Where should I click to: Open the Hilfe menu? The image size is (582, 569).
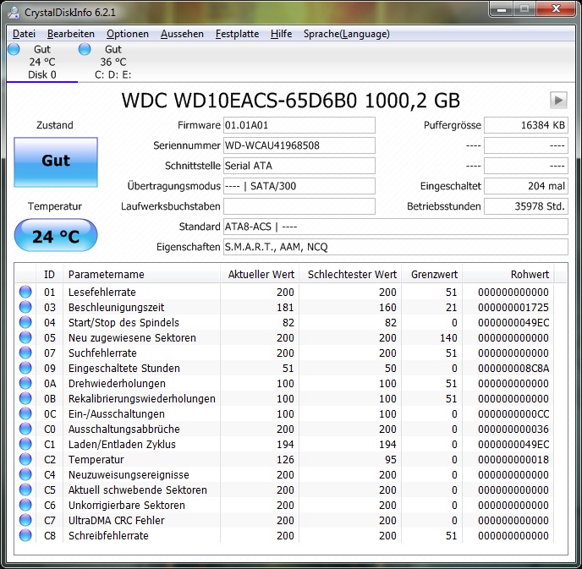[281, 34]
